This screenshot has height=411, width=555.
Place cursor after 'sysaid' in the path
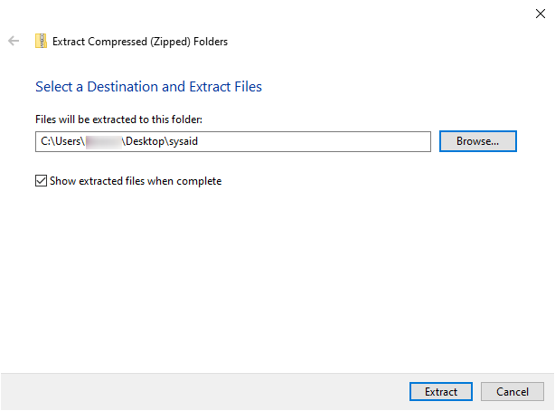[199, 141]
